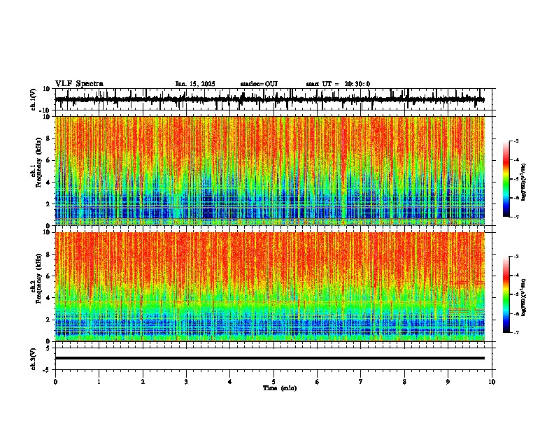This screenshot has width=554, height=428.
Task: Click time axis tick label 1
Action: 99,382
